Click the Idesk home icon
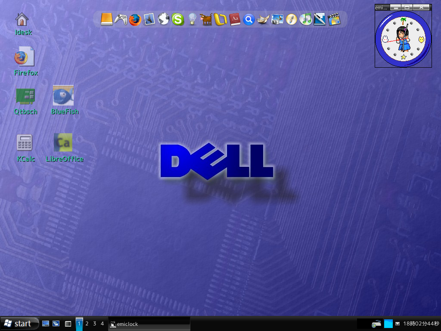The height and width of the screenshot is (331, 441). (21, 19)
